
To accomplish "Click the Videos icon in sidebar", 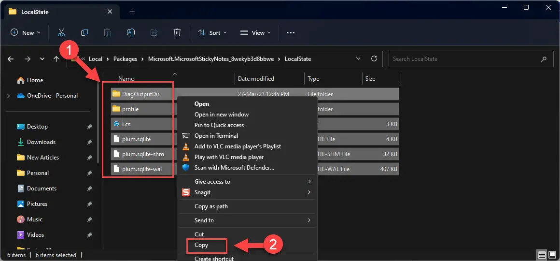I will point(21,234).
